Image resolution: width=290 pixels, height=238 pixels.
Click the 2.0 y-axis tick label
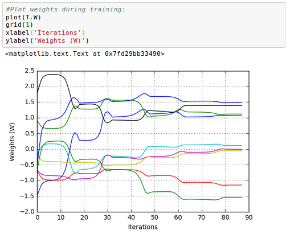pos(30,87)
